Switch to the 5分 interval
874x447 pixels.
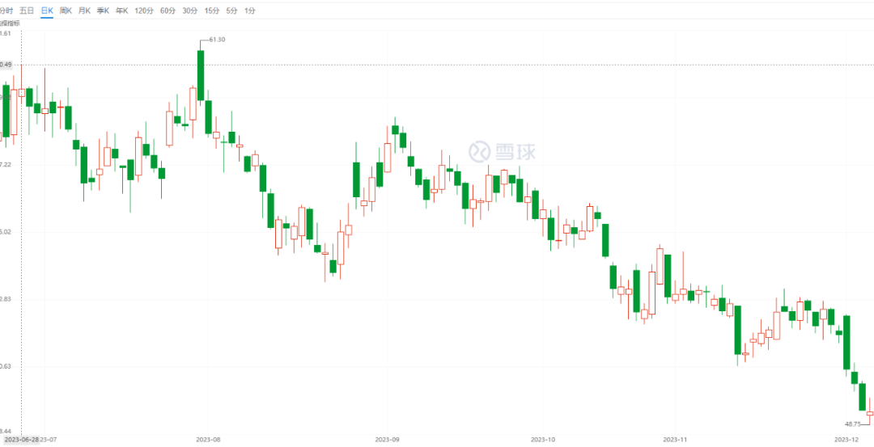[231, 11]
